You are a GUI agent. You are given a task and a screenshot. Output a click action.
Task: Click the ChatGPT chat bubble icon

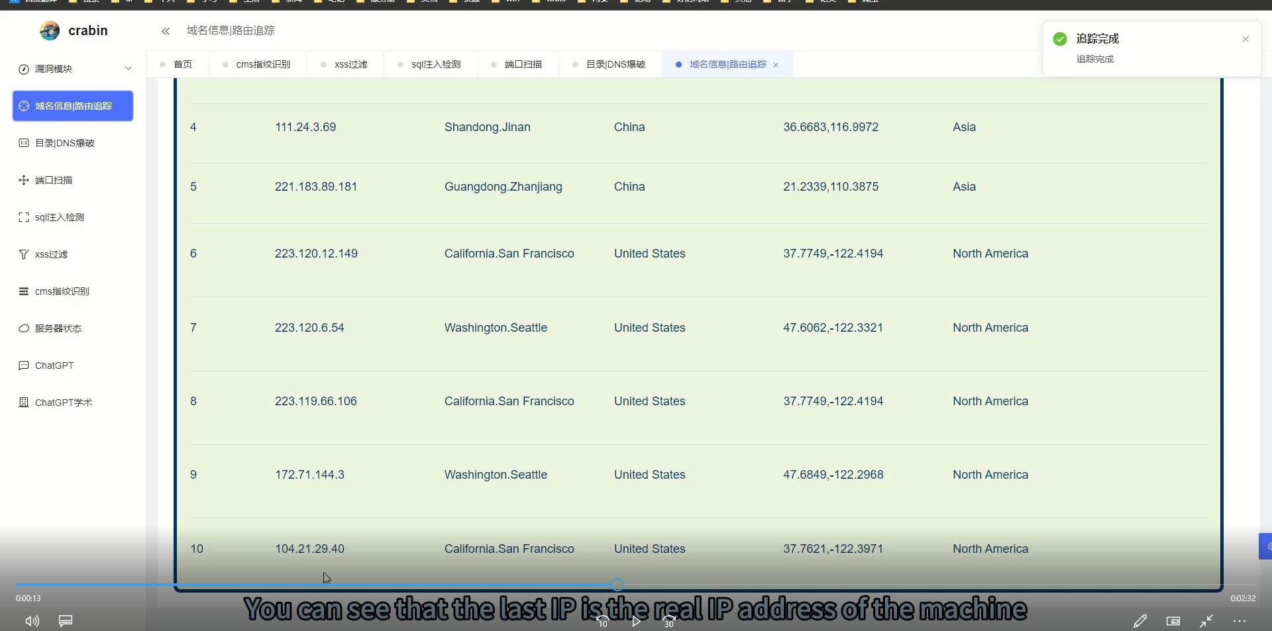24,365
